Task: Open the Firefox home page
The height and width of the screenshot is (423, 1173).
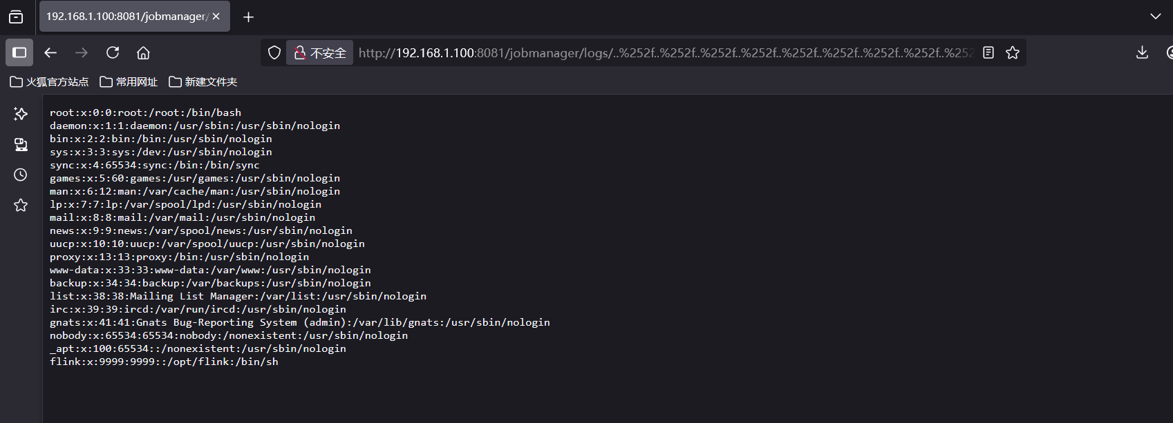Action: (x=143, y=52)
